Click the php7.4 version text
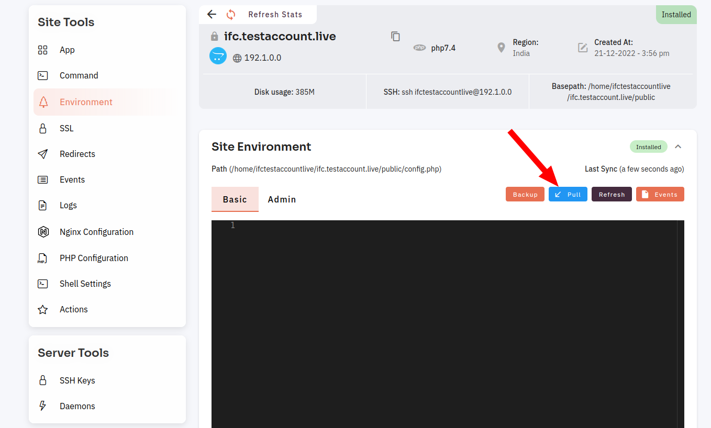 pyautogui.click(x=443, y=48)
